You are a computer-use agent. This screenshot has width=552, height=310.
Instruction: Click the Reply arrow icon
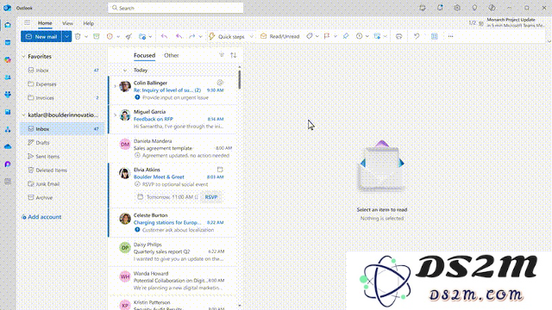(164, 36)
